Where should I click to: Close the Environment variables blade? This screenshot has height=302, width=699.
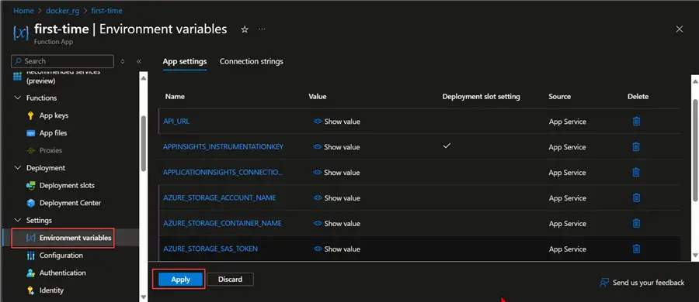point(680,29)
